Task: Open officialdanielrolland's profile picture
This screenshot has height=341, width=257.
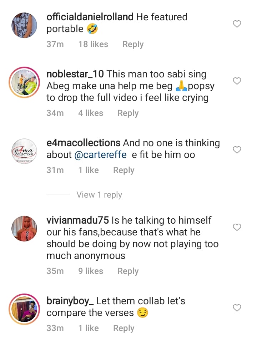Action: [x=24, y=25]
